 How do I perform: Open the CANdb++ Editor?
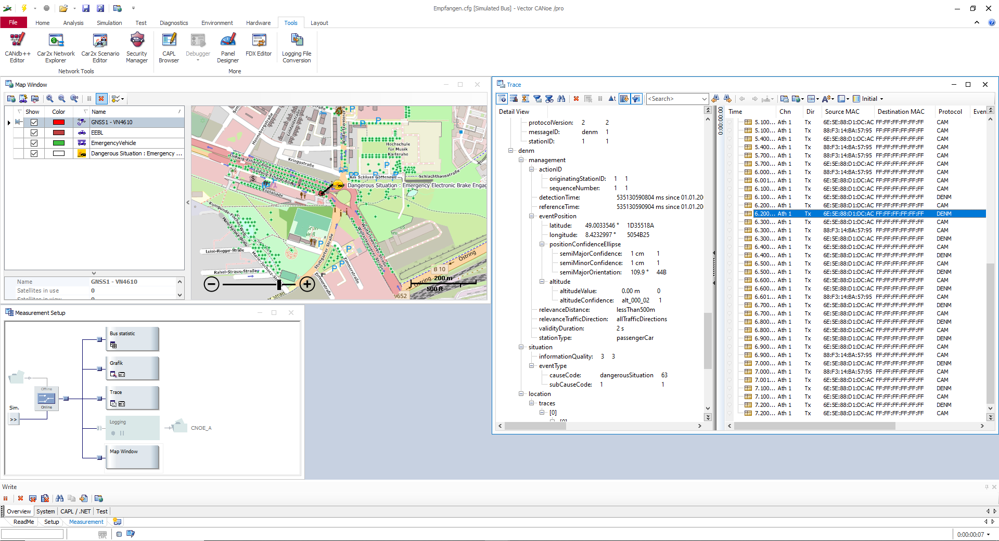click(17, 48)
